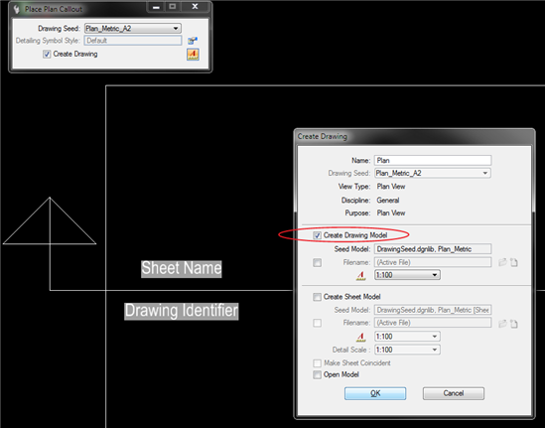Enable the Create Sheet Model checkbox
Screen dimensions: 545x428
tap(317, 297)
